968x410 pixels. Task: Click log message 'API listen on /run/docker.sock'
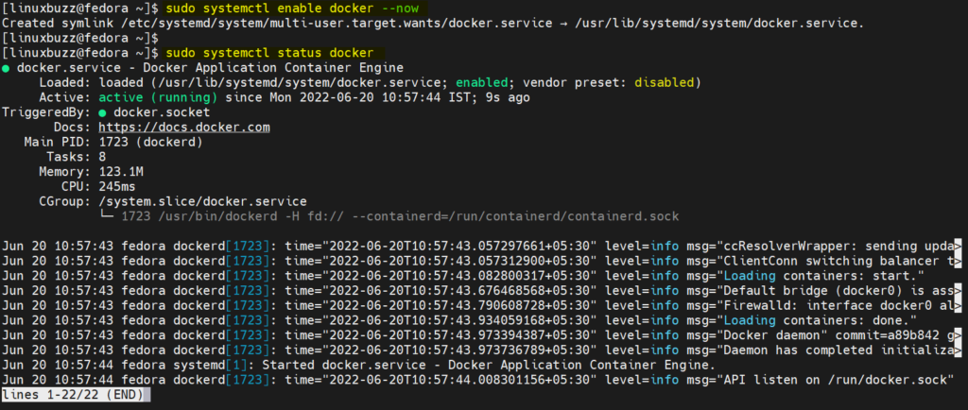[x=835, y=380]
